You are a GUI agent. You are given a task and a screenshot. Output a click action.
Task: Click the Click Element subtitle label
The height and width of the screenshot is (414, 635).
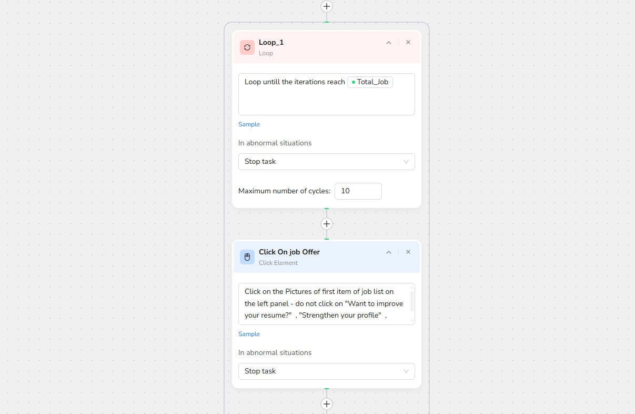point(278,263)
